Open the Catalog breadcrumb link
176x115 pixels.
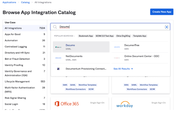[x=25, y=2]
